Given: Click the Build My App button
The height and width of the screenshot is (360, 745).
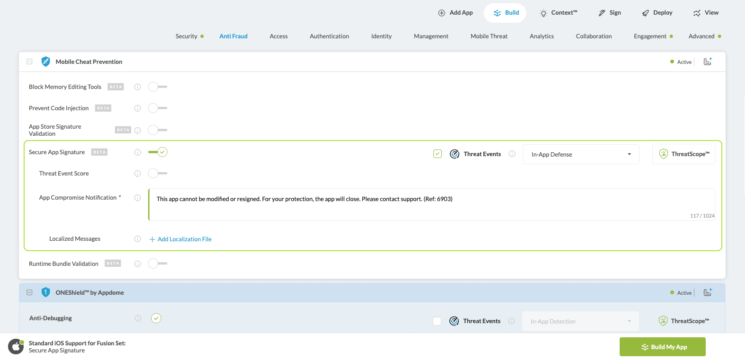Looking at the screenshot, I should [x=662, y=347].
